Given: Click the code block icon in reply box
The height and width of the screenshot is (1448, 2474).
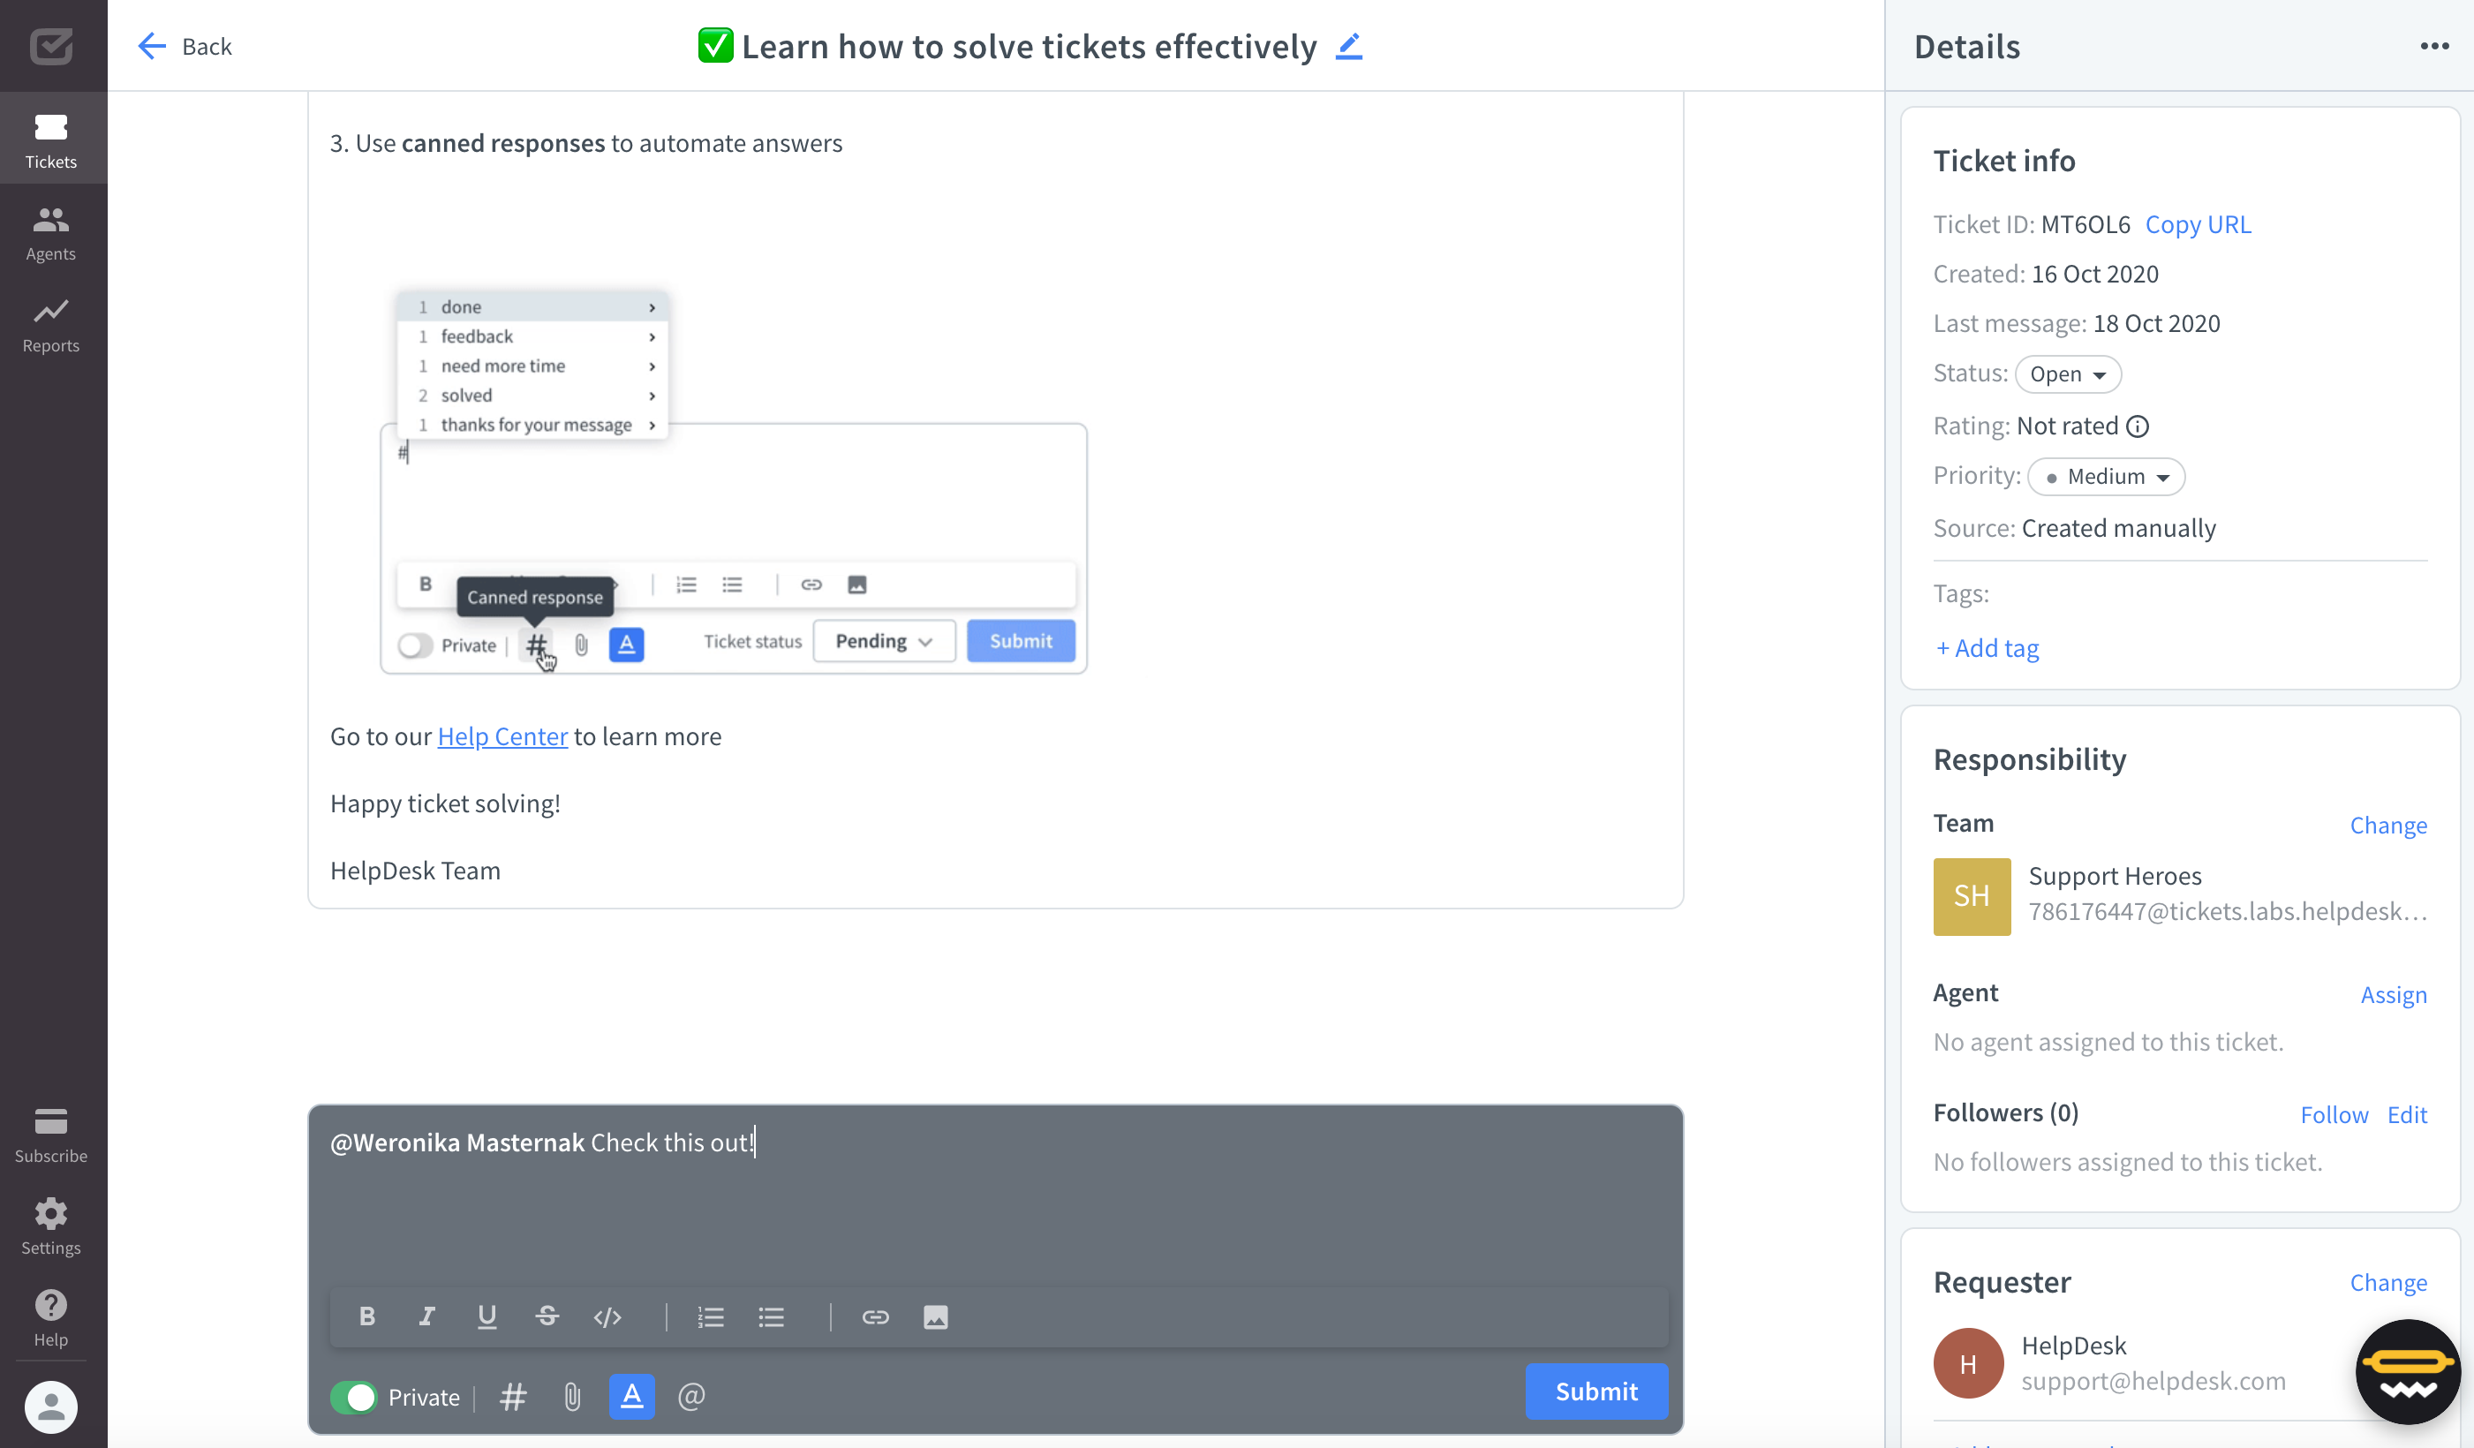Looking at the screenshot, I should click(610, 1316).
